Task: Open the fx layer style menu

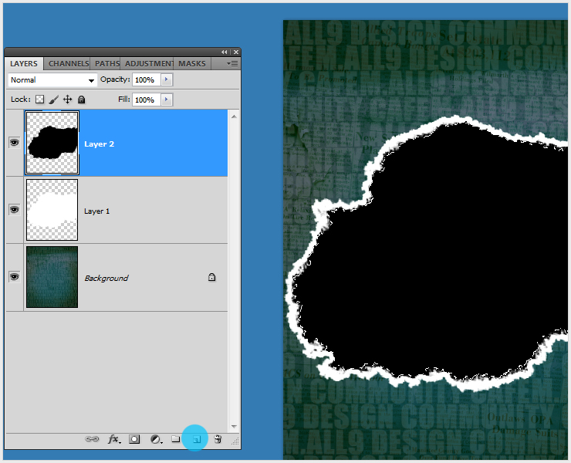Action: 113,439
